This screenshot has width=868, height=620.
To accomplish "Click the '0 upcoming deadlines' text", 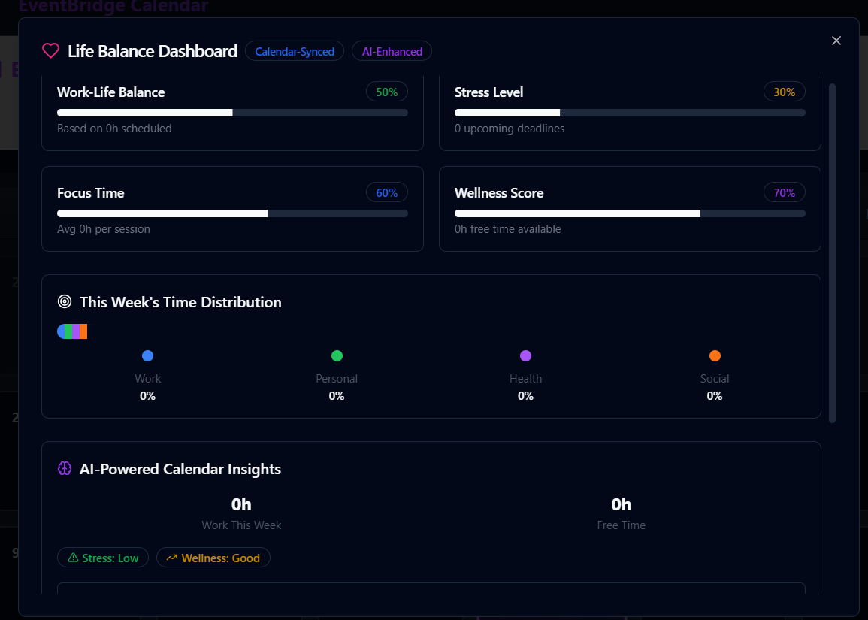I will [510, 129].
